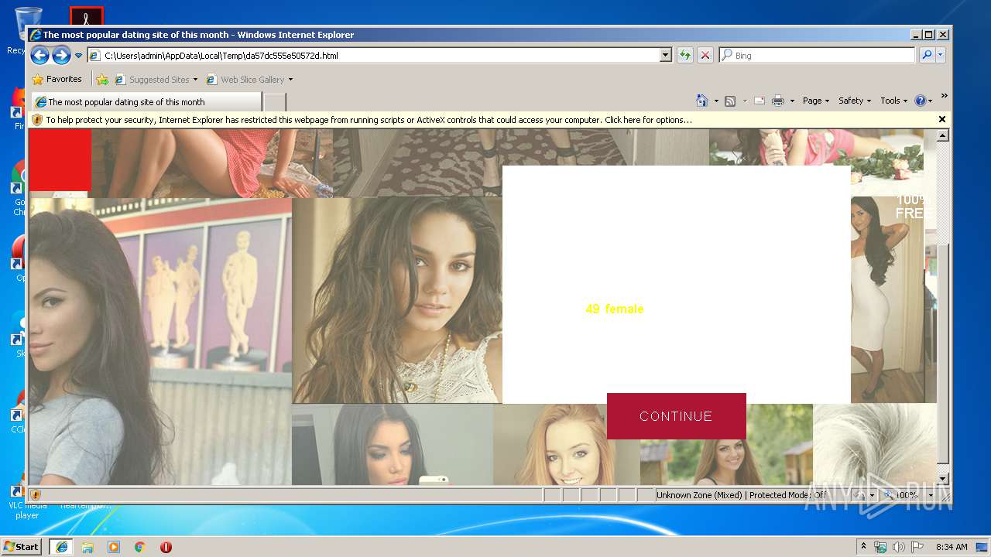991x557 pixels.
Task: Print the page with printer icon
Action: [x=778, y=101]
